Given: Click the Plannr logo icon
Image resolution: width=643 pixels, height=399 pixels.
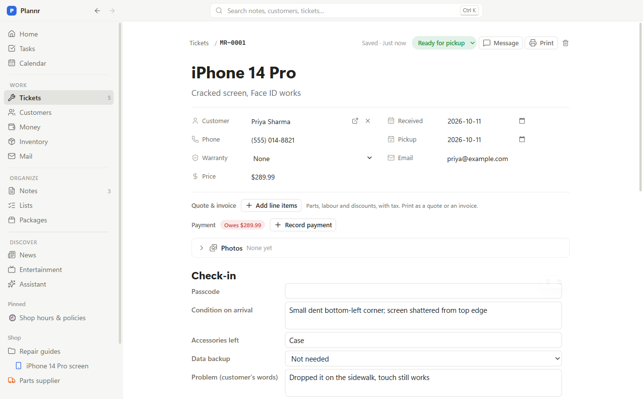Looking at the screenshot, I should coord(12,11).
